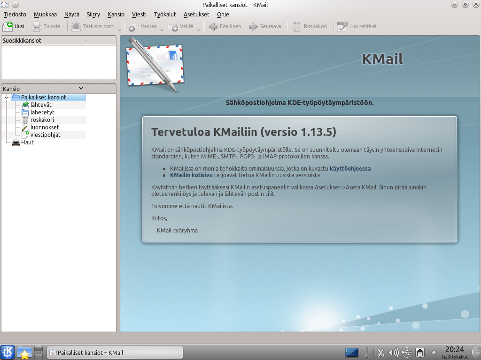Open the Ohje help menu
The image size is (481, 360).
coord(223,15)
